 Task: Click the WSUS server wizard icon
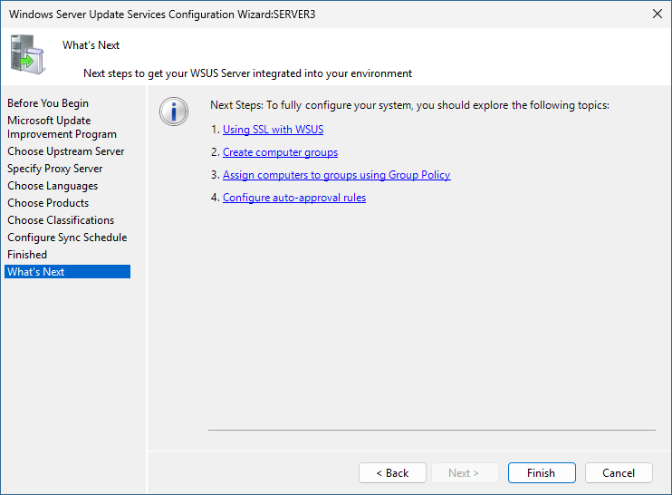[27, 54]
